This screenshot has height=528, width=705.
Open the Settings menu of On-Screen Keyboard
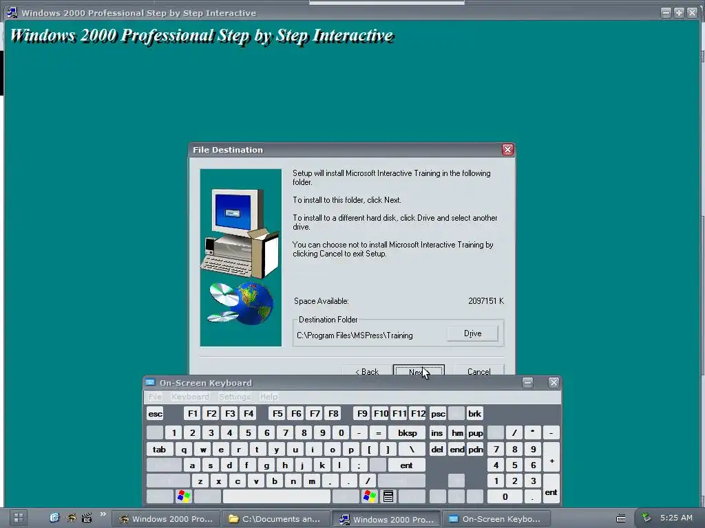point(235,397)
